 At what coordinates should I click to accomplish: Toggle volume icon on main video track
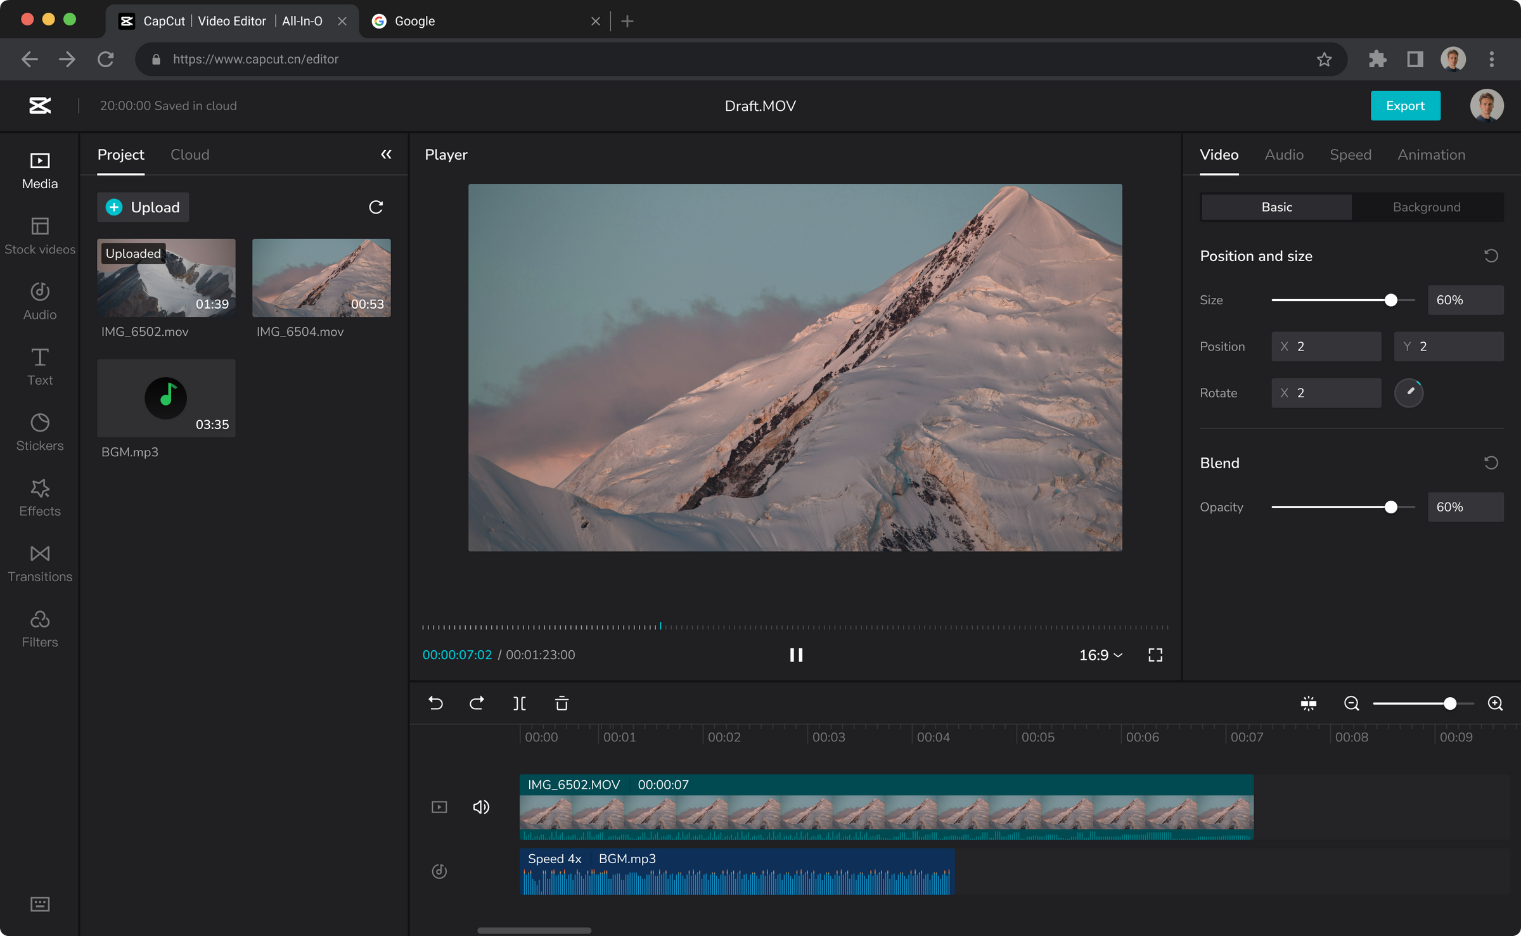[481, 805]
